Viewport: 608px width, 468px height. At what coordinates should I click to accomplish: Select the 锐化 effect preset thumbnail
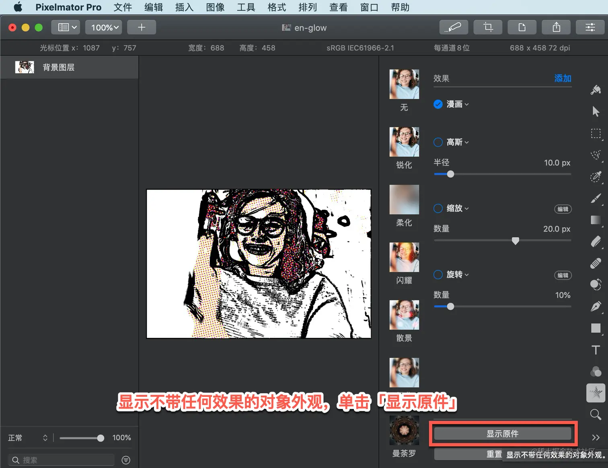pyautogui.click(x=404, y=142)
